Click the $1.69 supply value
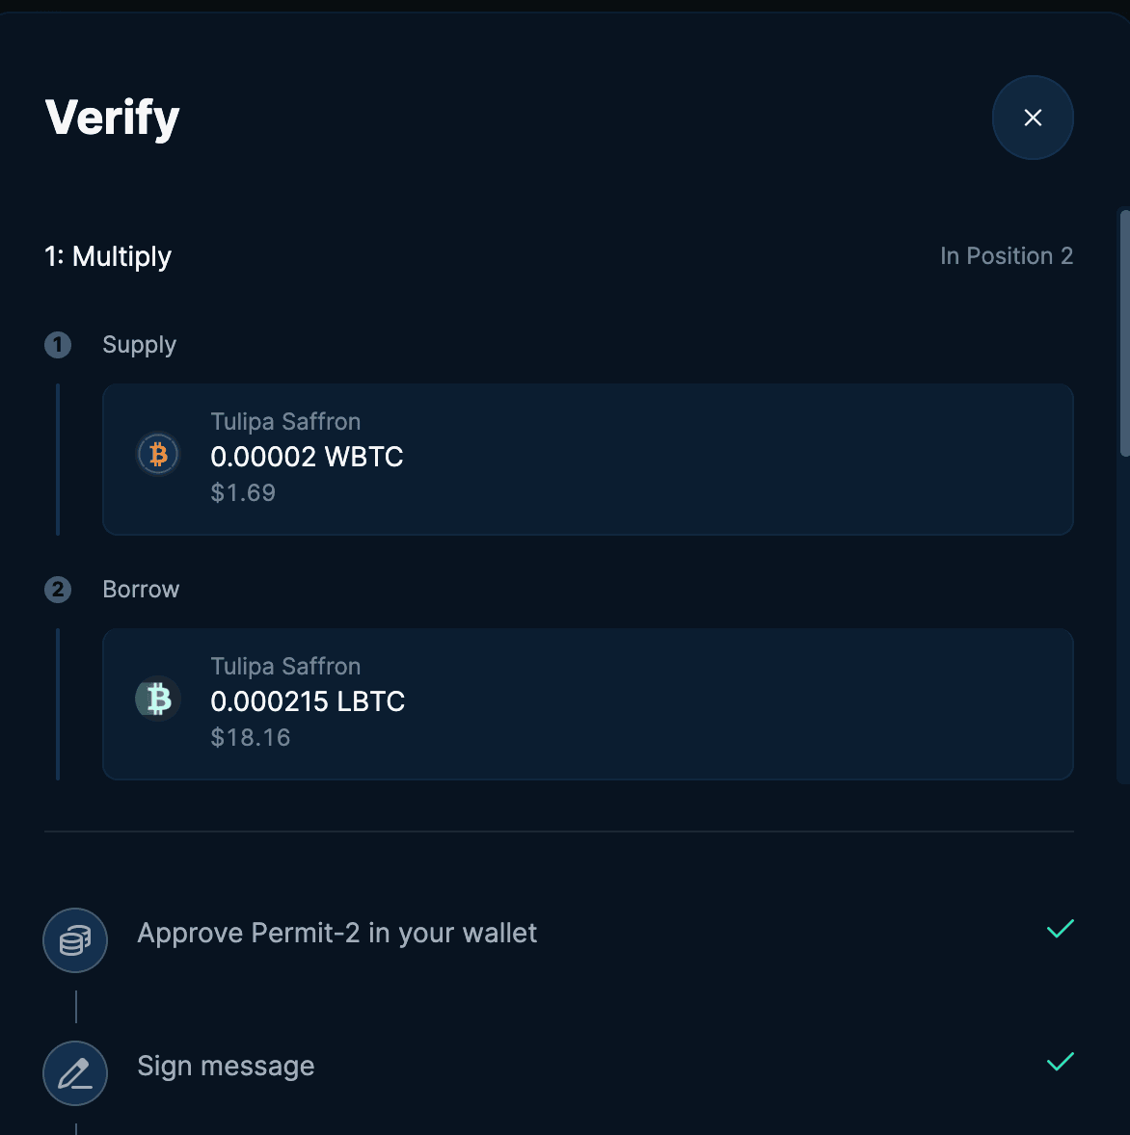This screenshot has height=1135, width=1130. pos(243,493)
